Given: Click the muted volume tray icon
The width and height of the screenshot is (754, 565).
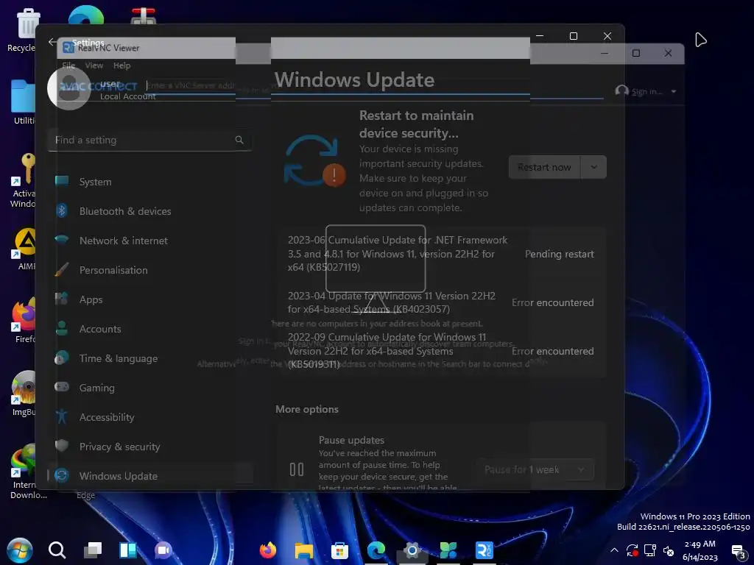Looking at the screenshot, I should tap(669, 550).
